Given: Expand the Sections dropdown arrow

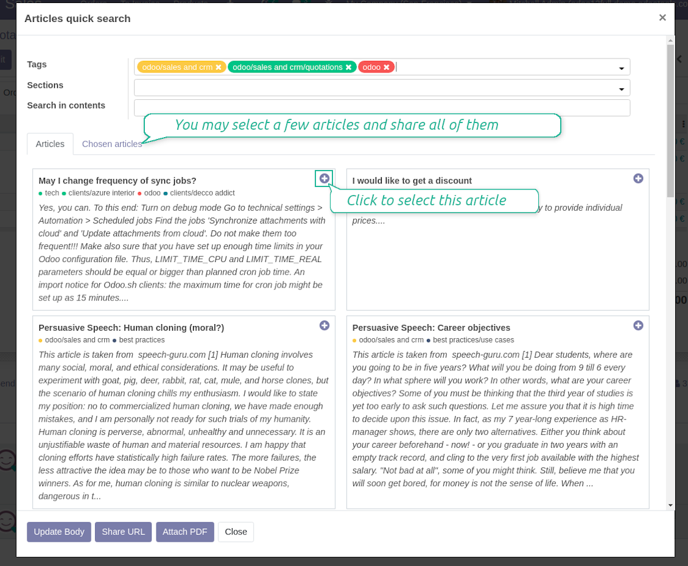Looking at the screenshot, I should 621,89.
